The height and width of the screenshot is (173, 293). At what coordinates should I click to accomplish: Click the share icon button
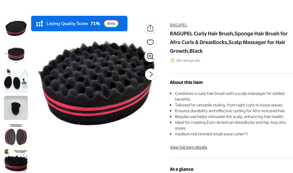coord(150,28)
